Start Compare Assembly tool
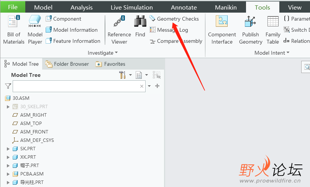 tap(176, 41)
